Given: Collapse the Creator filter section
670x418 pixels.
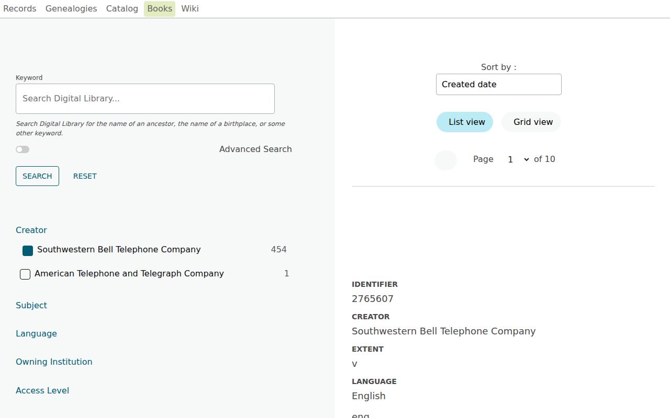Looking at the screenshot, I should (31, 230).
